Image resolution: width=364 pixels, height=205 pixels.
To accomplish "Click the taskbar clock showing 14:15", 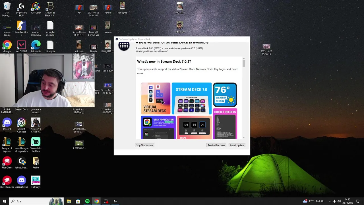I will click(x=348, y=201).
